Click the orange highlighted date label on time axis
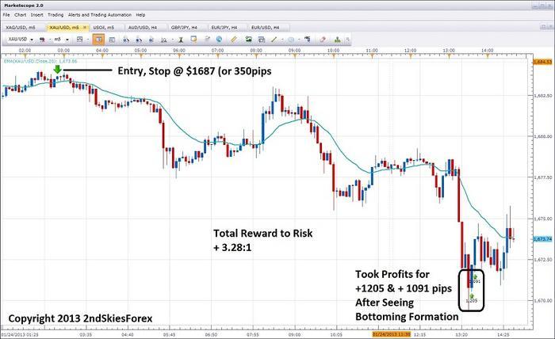This screenshot has width=555, height=339. tap(391, 334)
